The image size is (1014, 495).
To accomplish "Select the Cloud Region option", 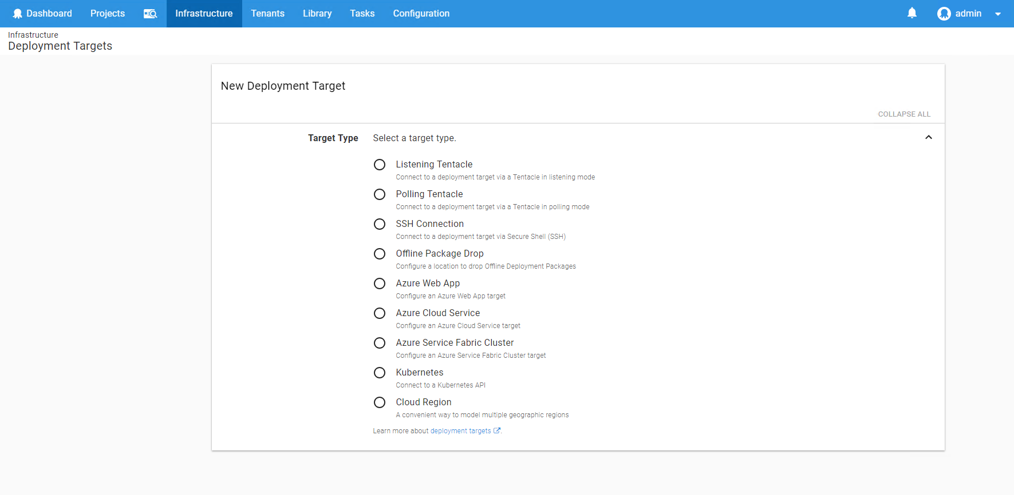I will (380, 402).
